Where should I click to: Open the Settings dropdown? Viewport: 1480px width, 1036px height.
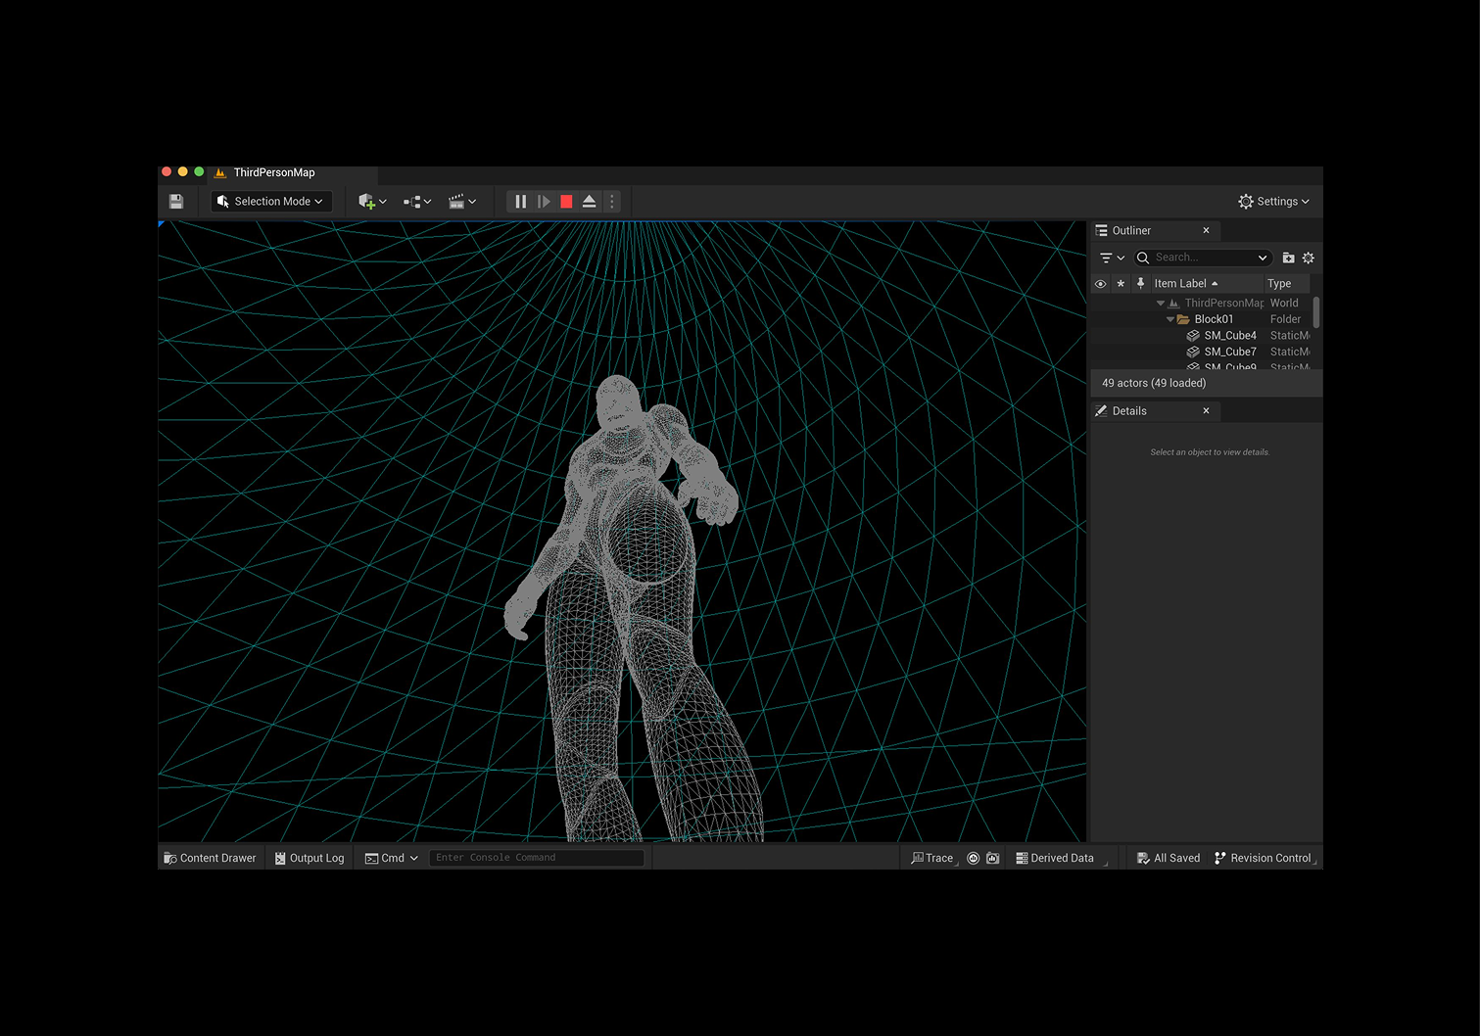(1273, 202)
